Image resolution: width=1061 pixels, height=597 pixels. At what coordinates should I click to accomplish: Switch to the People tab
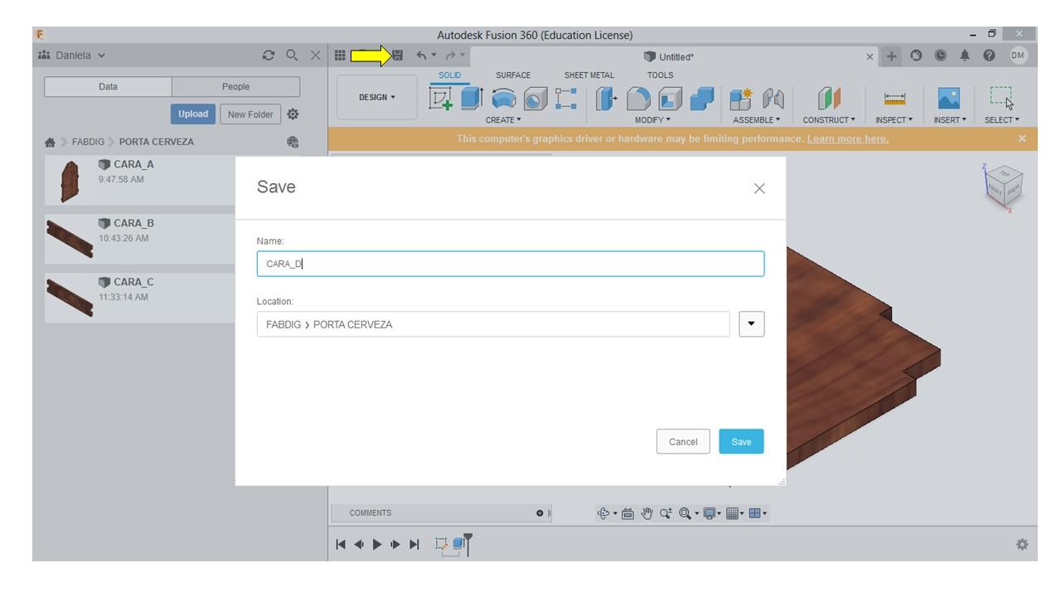point(236,86)
